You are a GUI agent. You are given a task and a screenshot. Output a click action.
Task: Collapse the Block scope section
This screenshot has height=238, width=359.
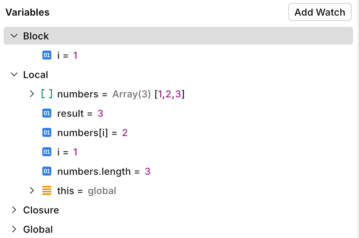coord(14,36)
